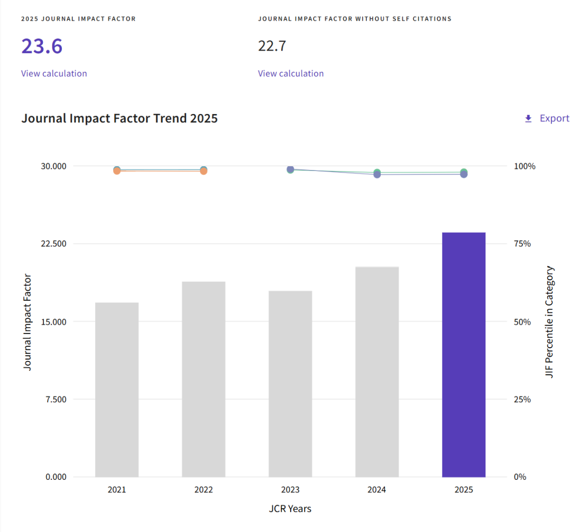Click the vertical Journal Impact Factor axis title

[27, 322]
